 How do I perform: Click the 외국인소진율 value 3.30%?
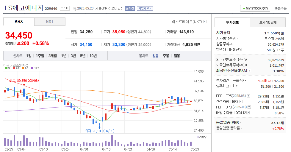click(279, 71)
